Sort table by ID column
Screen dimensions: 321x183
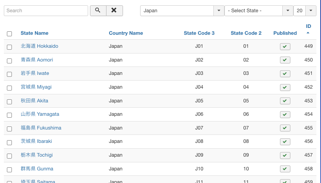click(308, 26)
